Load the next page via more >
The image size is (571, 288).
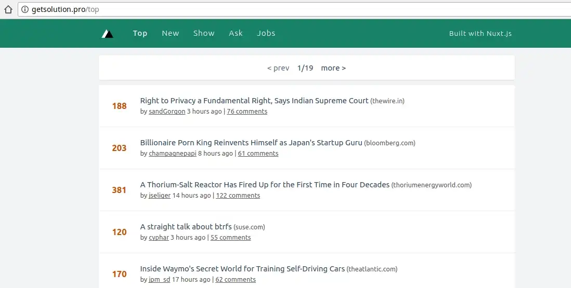point(333,68)
